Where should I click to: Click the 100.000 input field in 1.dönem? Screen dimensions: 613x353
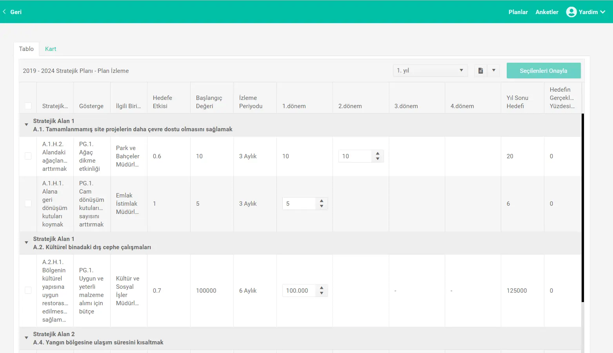click(x=299, y=291)
